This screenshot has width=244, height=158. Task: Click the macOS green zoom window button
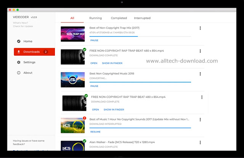18,10
